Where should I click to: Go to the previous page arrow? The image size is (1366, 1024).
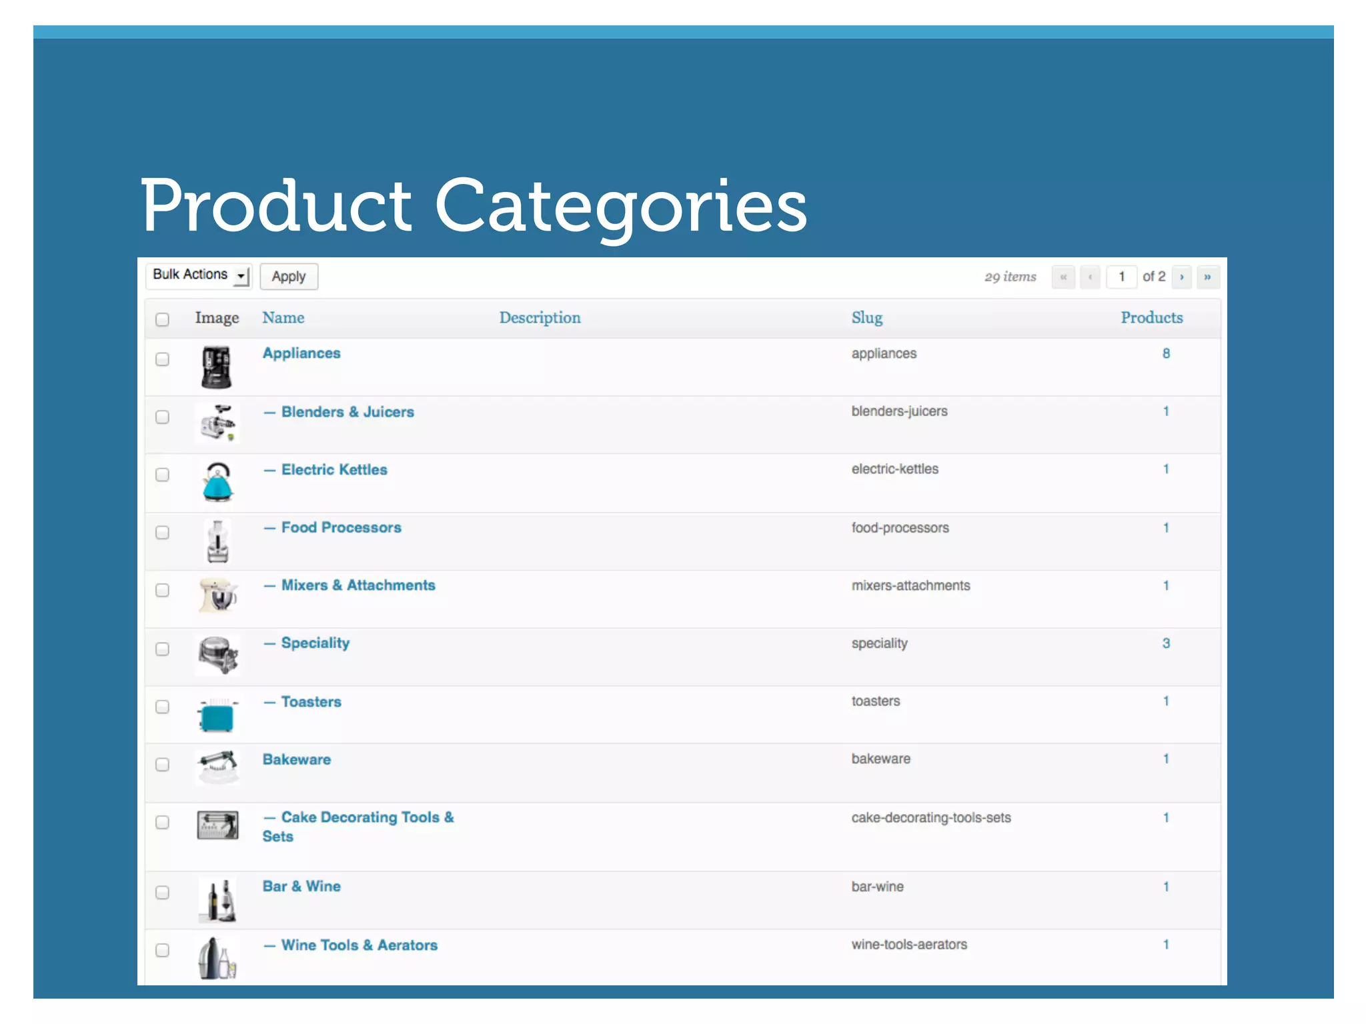tap(1090, 277)
